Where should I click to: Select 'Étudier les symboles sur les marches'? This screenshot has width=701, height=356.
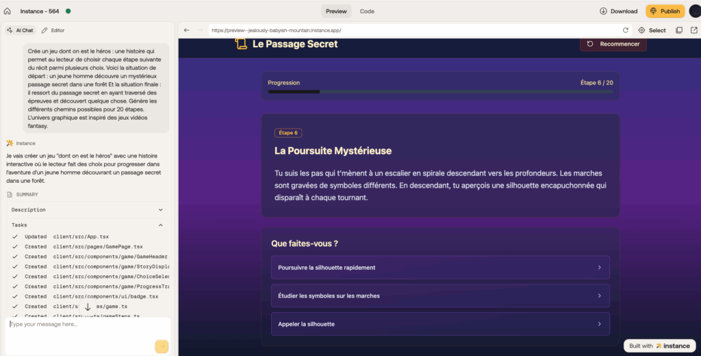(x=439, y=296)
